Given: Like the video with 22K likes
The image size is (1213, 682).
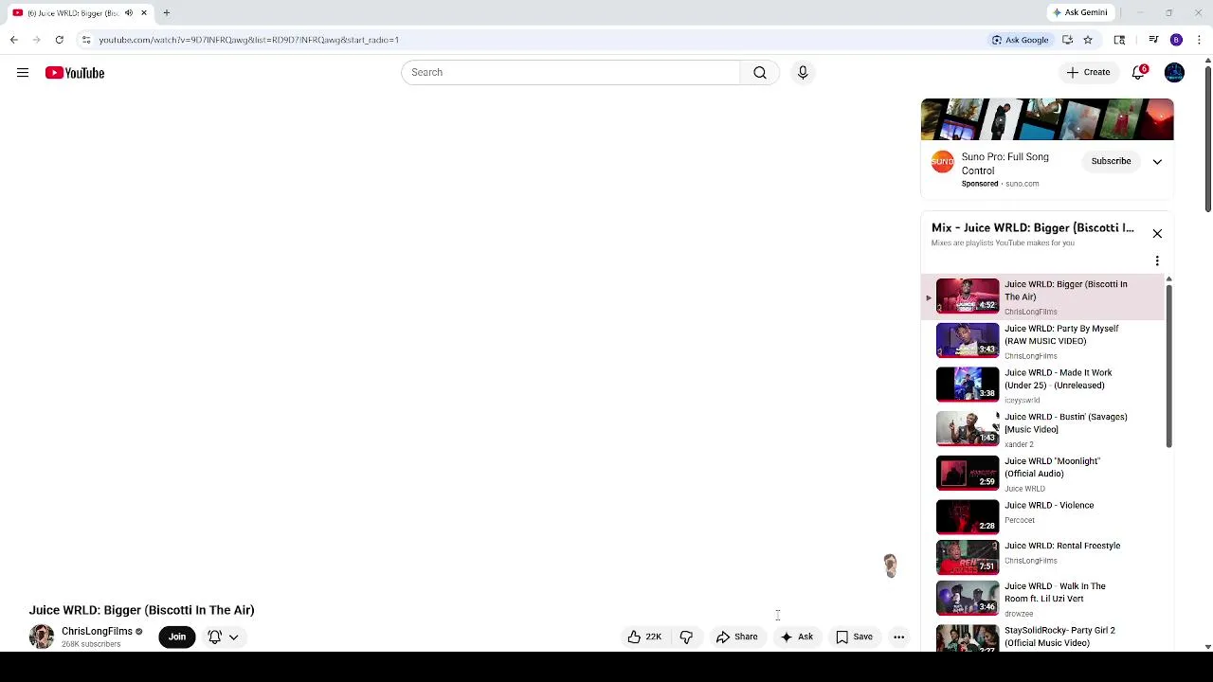Looking at the screenshot, I should click(644, 637).
